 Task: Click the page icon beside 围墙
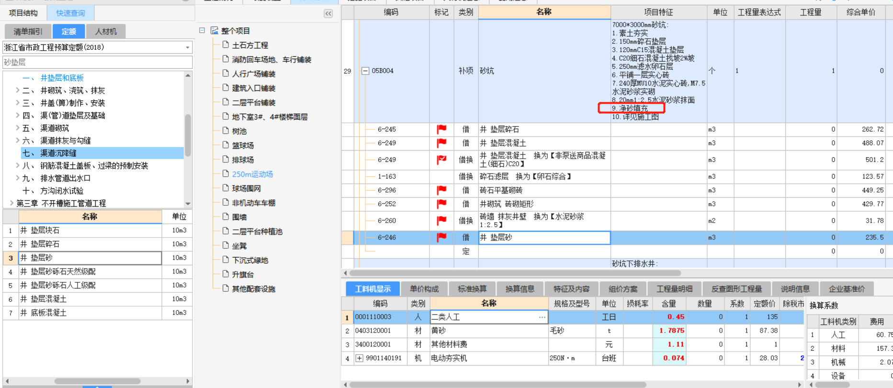226,217
